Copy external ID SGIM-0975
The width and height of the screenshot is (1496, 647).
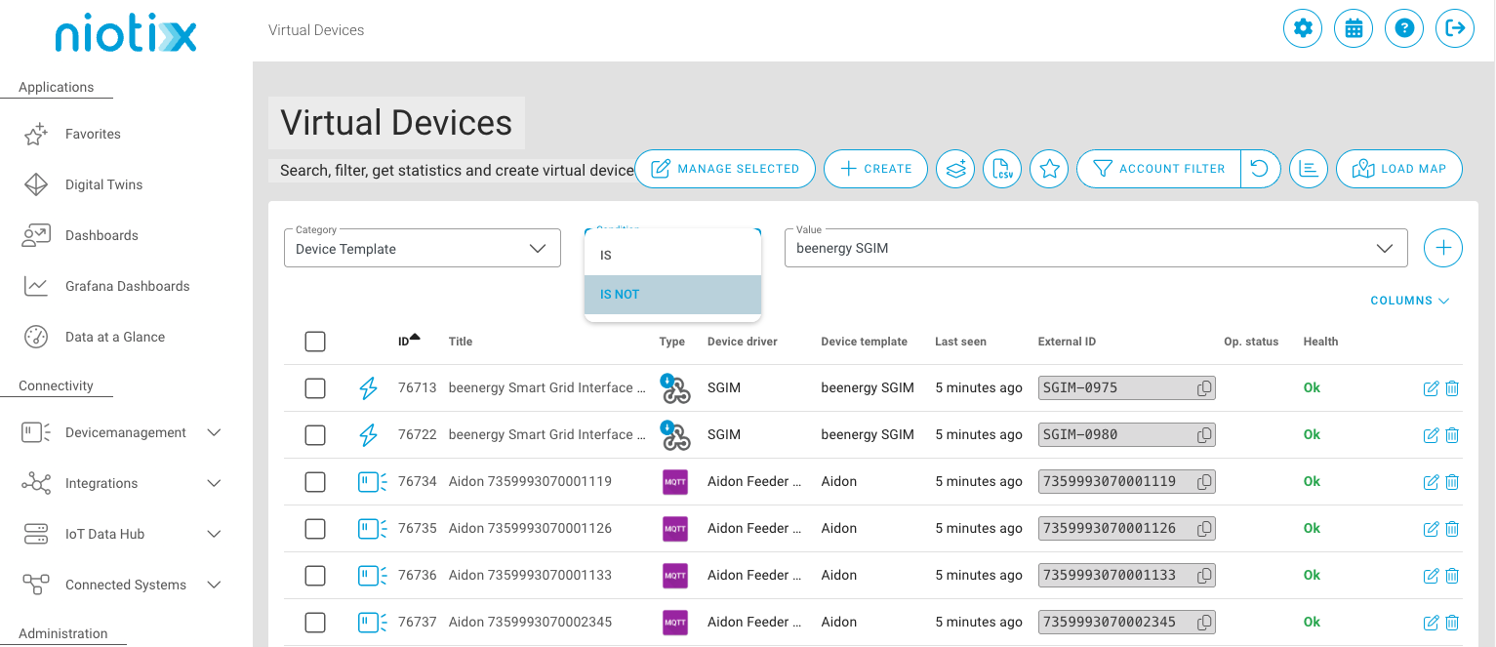[x=1204, y=388]
